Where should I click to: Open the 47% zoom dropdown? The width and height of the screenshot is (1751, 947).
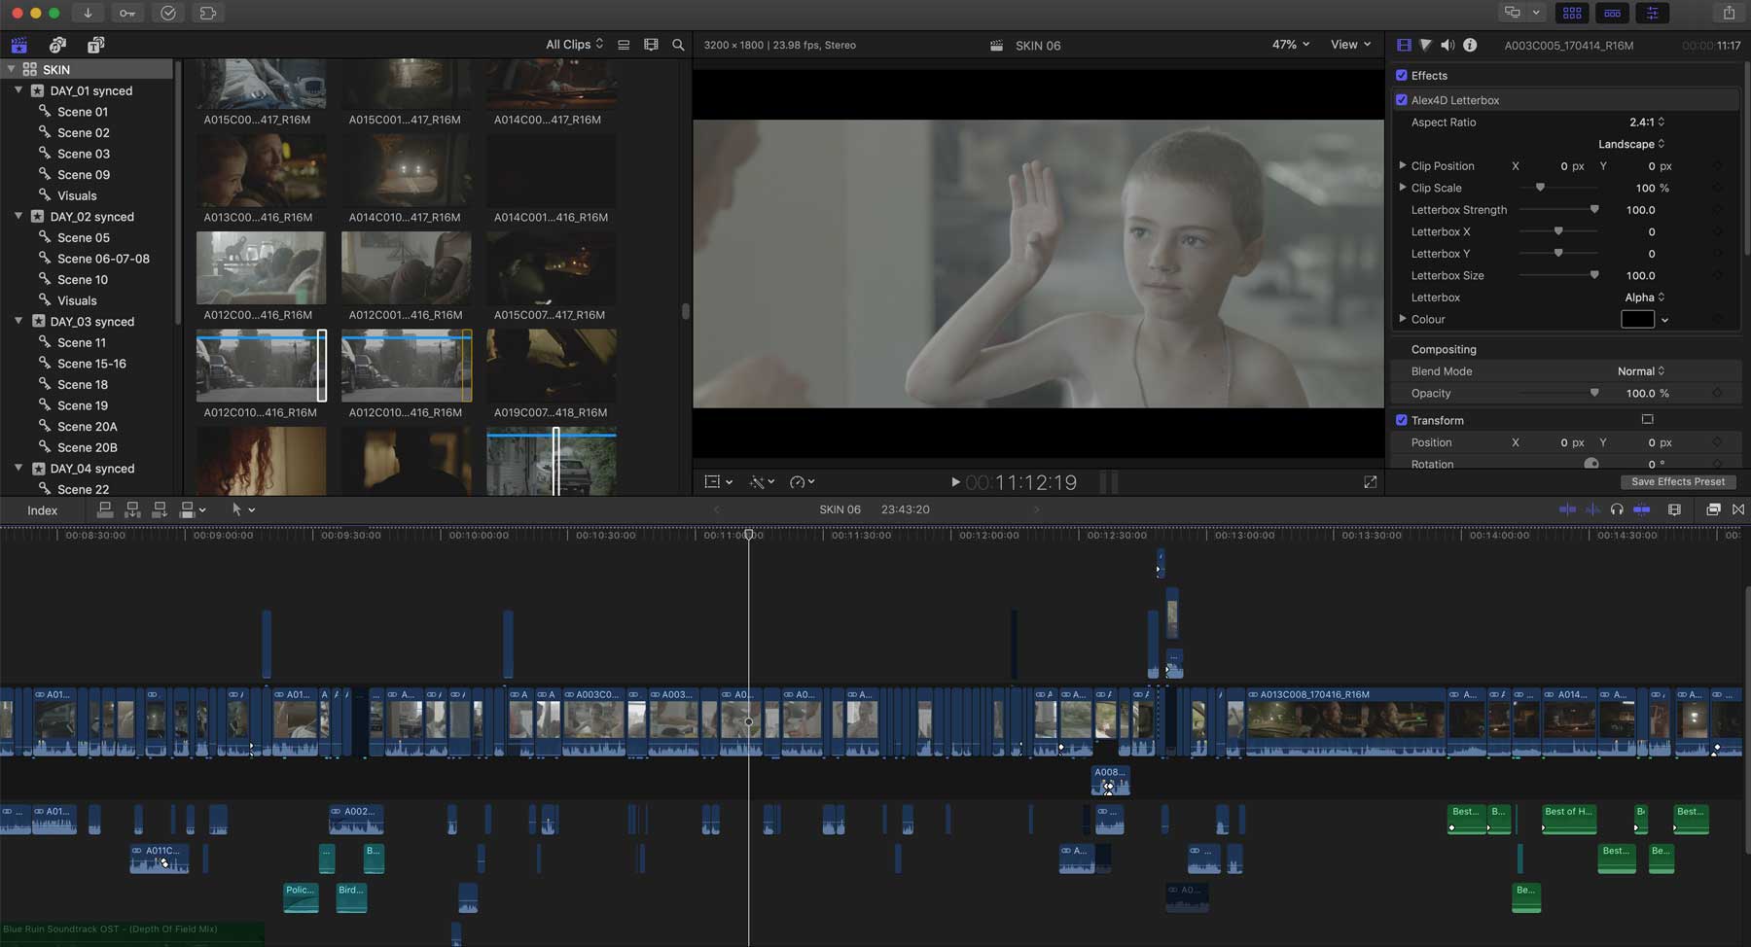(1291, 45)
